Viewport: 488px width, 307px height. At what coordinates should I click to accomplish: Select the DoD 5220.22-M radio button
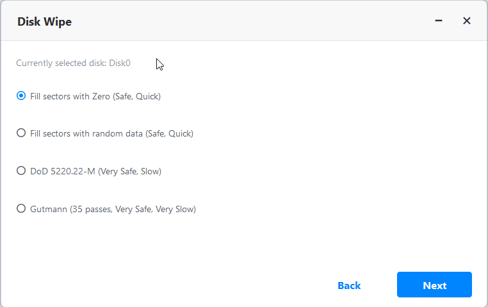(21, 171)
